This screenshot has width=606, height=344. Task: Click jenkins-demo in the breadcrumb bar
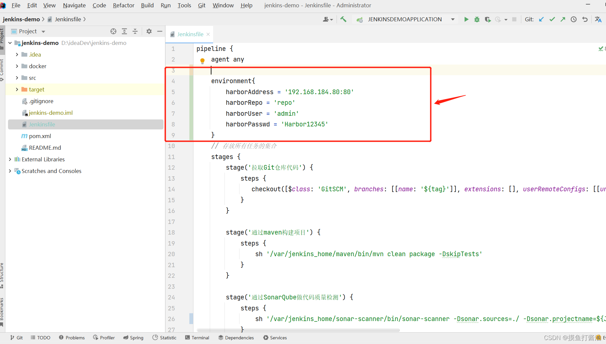tap(21, 19)
